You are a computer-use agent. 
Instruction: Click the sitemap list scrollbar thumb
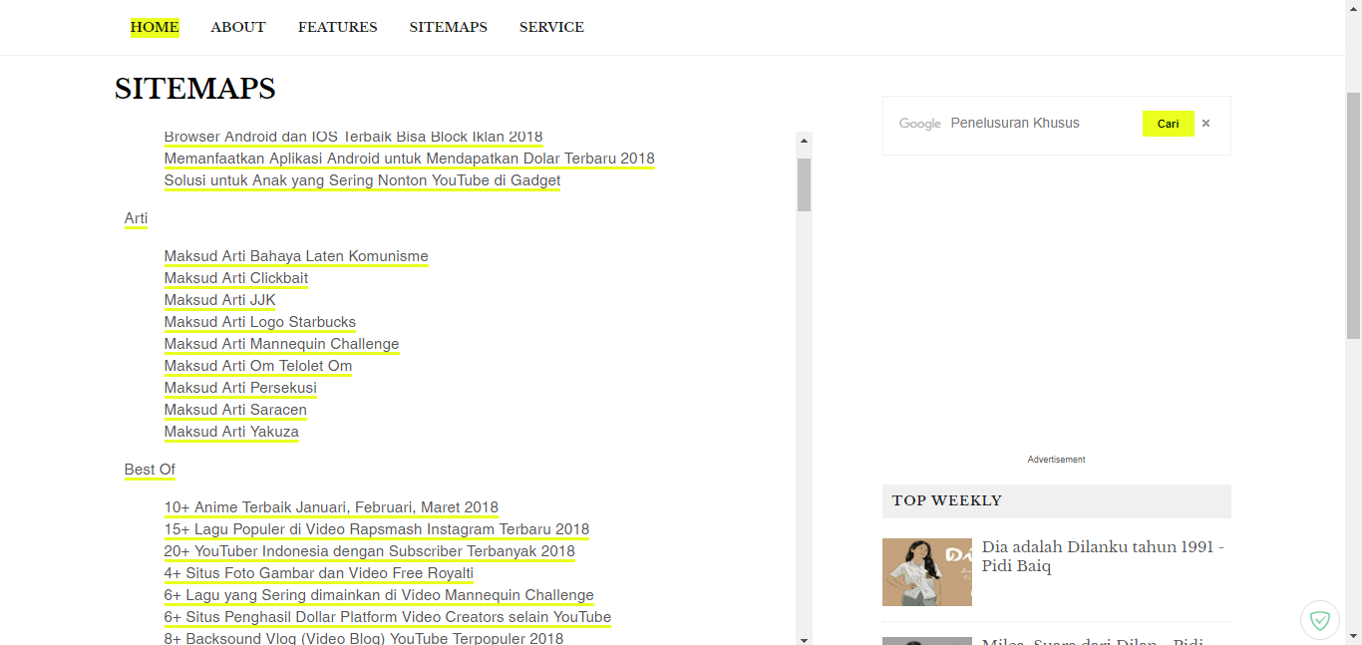[x=804, y=184]
